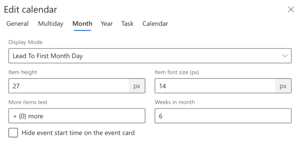Screen dimensions: 300x157
Task: Switch to the Calendar tab
Action: tap(155, 23)
